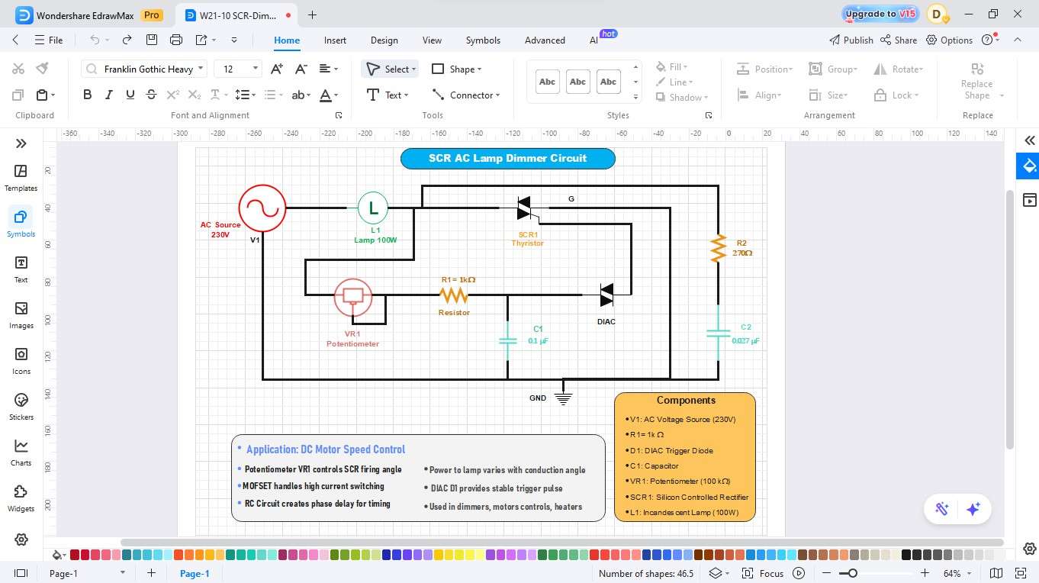Add a new page with the plus icon
Screen dimensions: 1039x583
(x=151, y=573)
